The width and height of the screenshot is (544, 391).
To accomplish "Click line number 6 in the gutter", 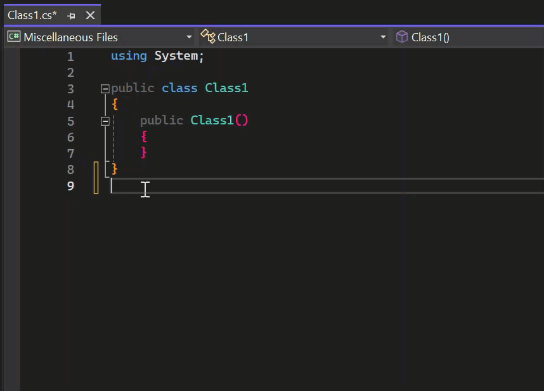I will (x=70, y=137).
